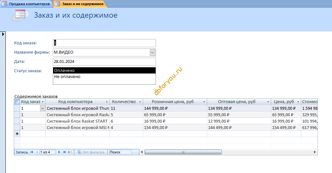Open the Название фирмы dropdown arrow
332x173 pixels.
[152, 52]
